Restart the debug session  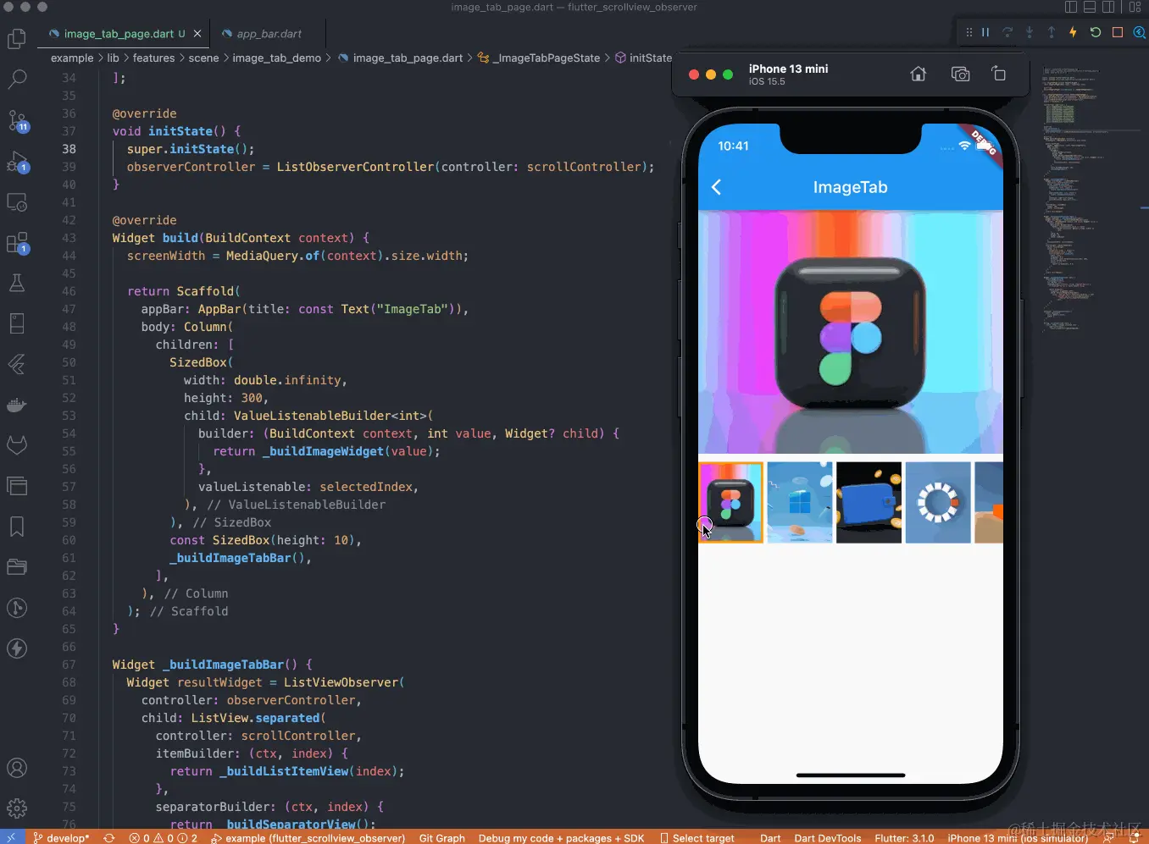[x=1096, y=32]
